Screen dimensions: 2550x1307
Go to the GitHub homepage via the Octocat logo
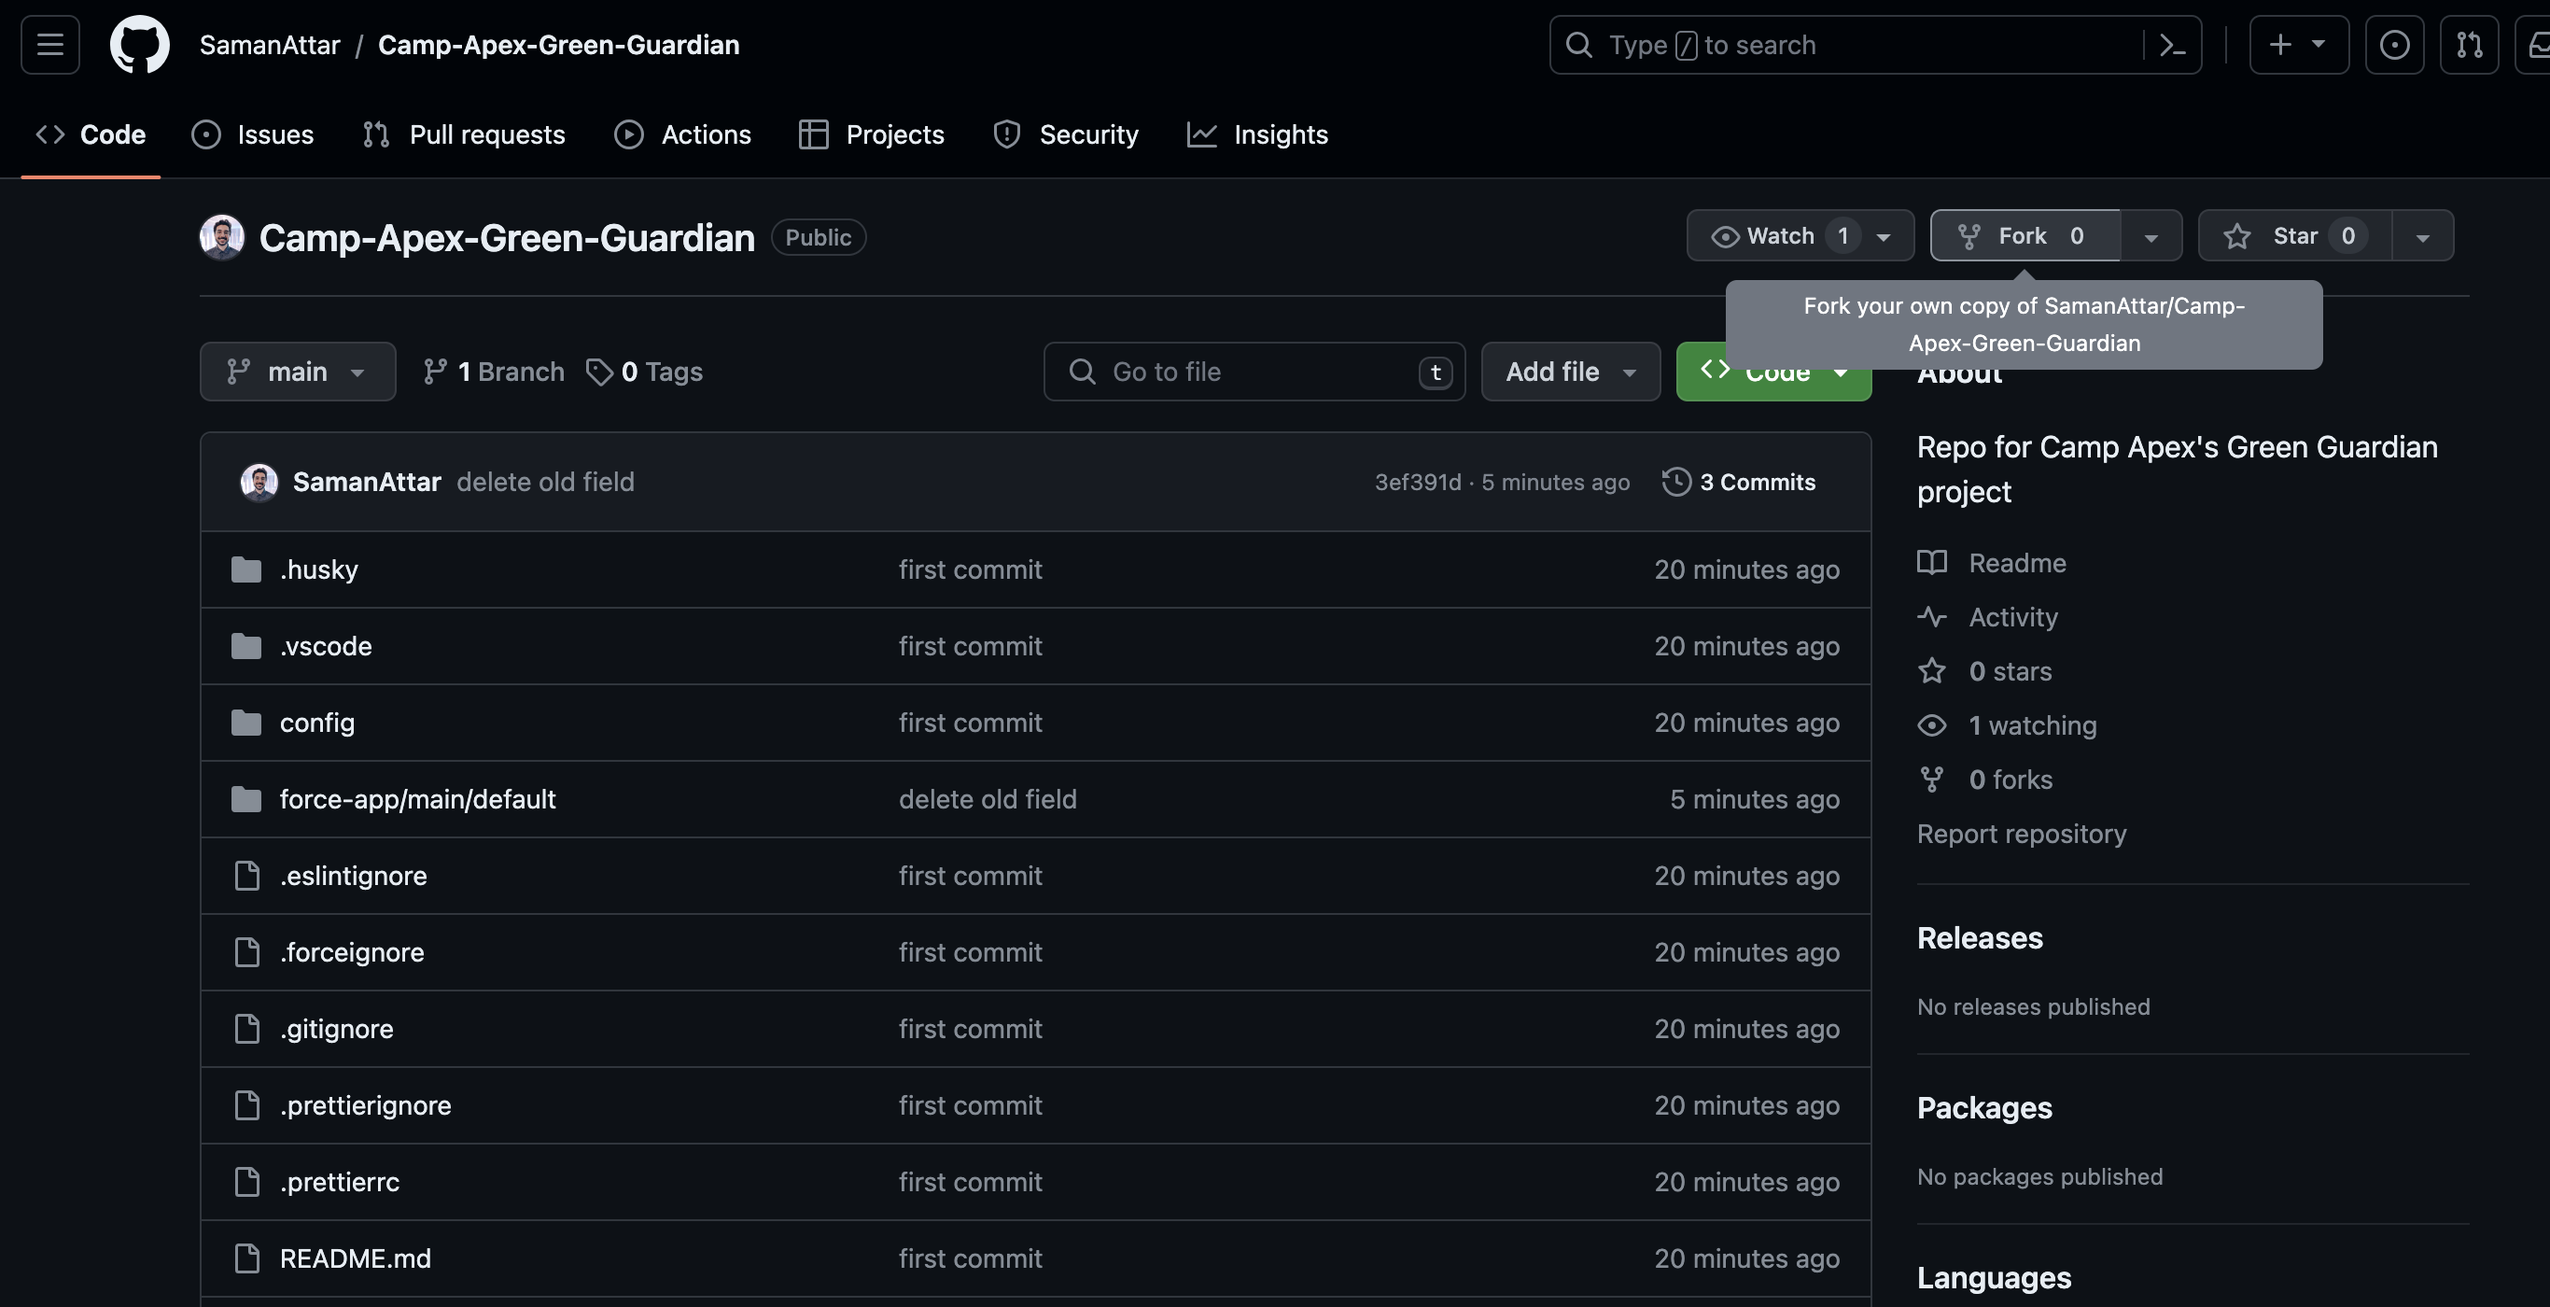point(140,45)
